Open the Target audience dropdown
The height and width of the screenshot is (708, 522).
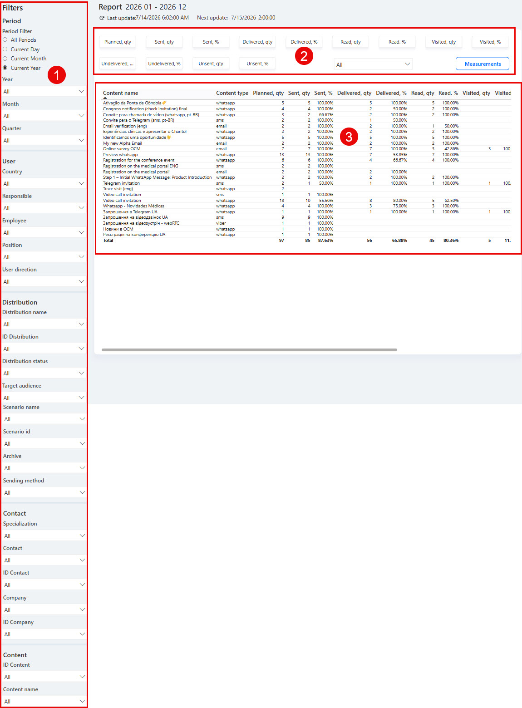44,398
